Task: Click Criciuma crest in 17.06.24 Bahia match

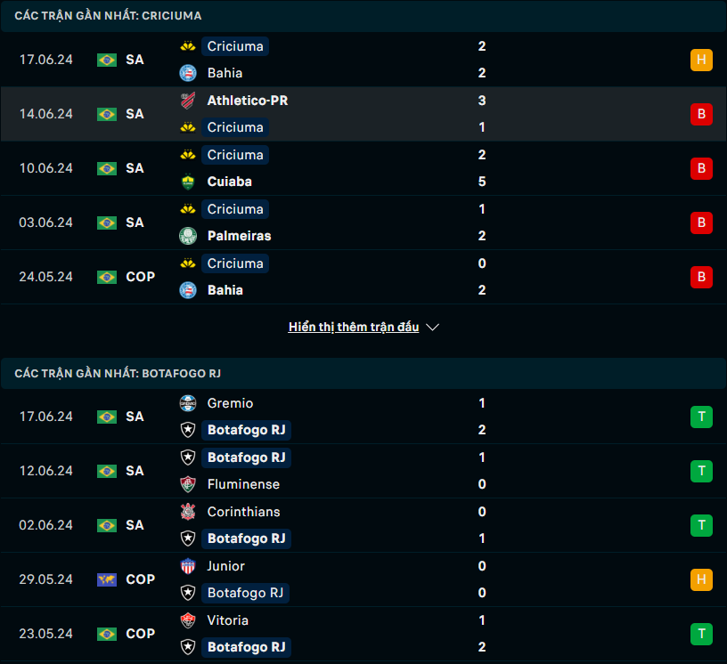Action: tap(188, 46)
